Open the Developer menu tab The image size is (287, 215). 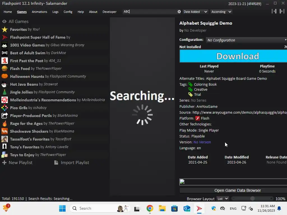[110, 12]
